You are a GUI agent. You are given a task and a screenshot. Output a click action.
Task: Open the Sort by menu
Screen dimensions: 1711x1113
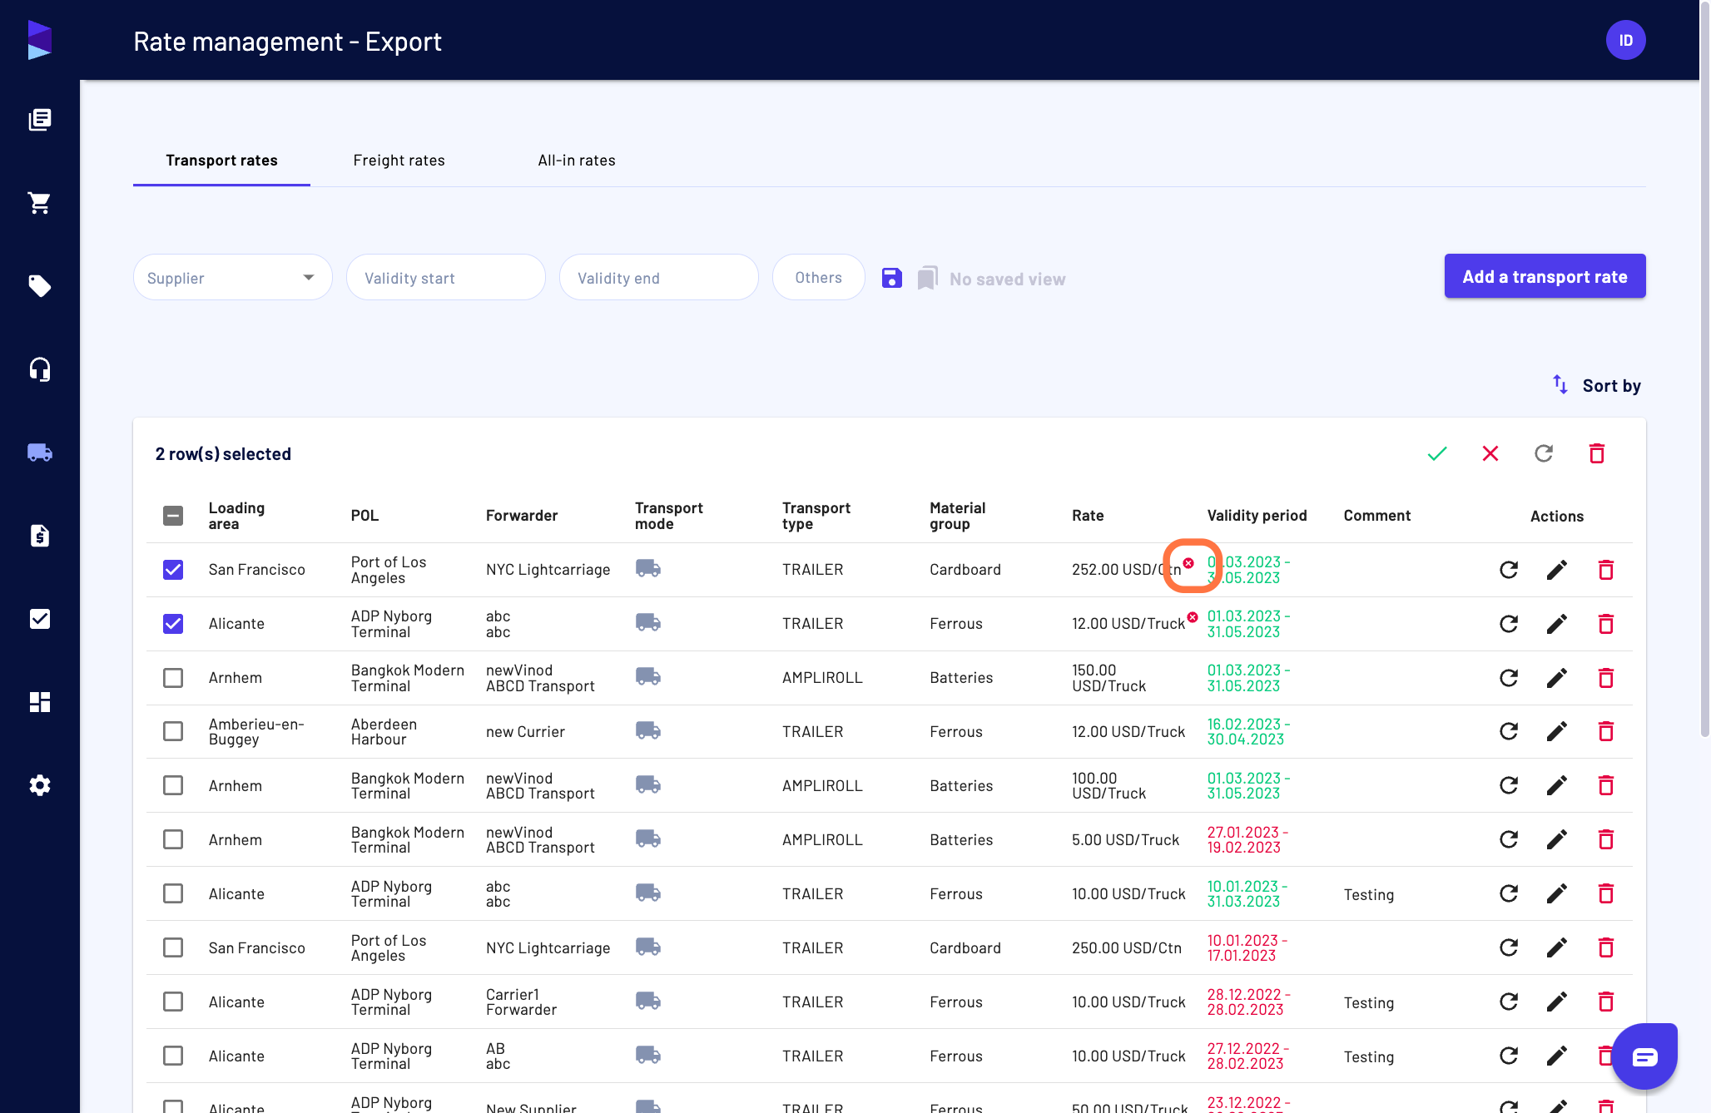[x=1597, y=385]
